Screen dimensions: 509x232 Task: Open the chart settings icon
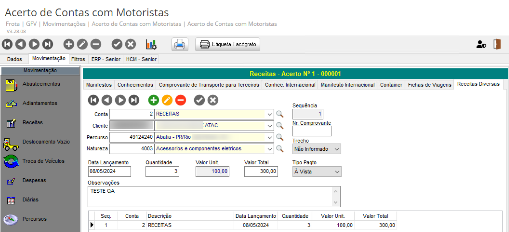[151, 45]
